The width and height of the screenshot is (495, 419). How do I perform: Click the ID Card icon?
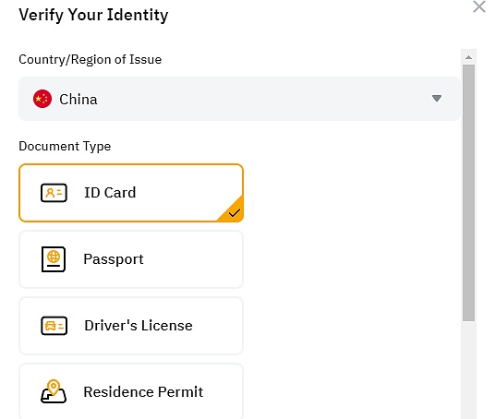coord(54,193)
